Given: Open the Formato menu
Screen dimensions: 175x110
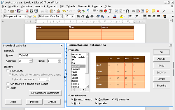Looking at the screenshot, I should [x=52, y=6].
